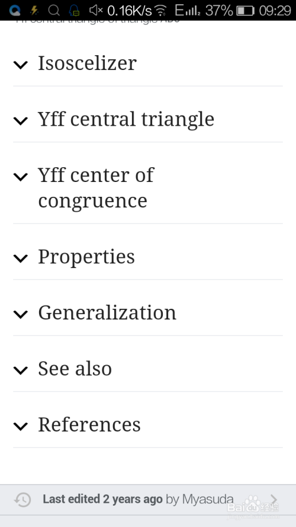Open the Myasuda user link

pos(208,499)
